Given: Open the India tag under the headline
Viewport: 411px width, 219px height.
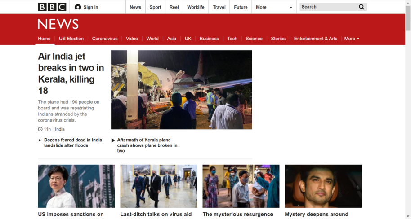Looking at the screenshot, I should 60,129.
